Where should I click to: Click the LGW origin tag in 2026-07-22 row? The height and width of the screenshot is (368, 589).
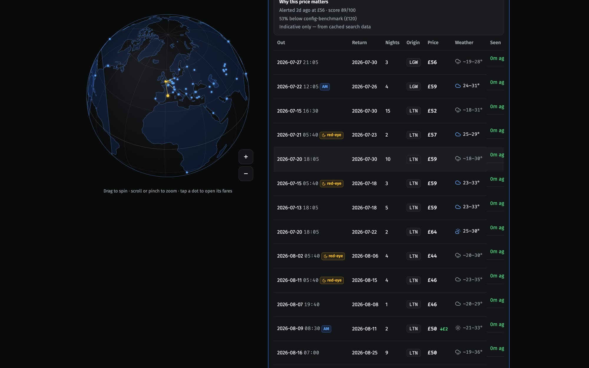click(x=413, y=87)
